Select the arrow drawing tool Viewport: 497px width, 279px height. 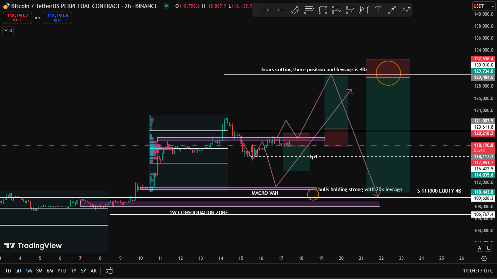click(x=392, y=10)
